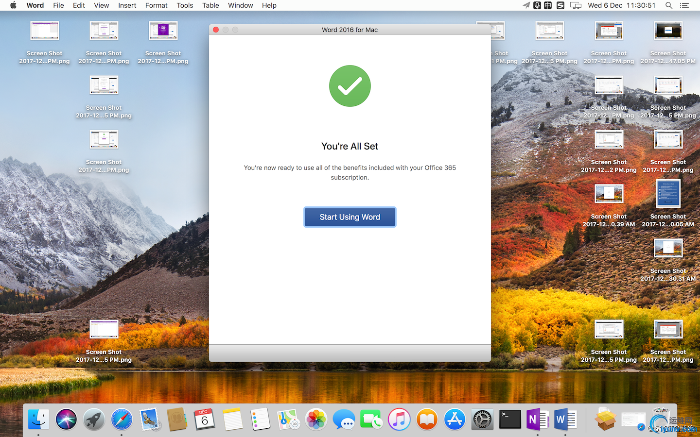Screen dimensions: 700x437
Task: Open the Insert menu
Action: (127, 5)
